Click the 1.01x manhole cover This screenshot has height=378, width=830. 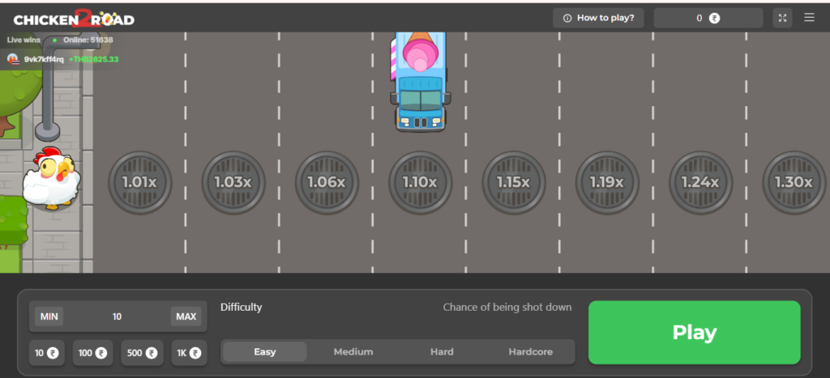(x=139, y=182)
